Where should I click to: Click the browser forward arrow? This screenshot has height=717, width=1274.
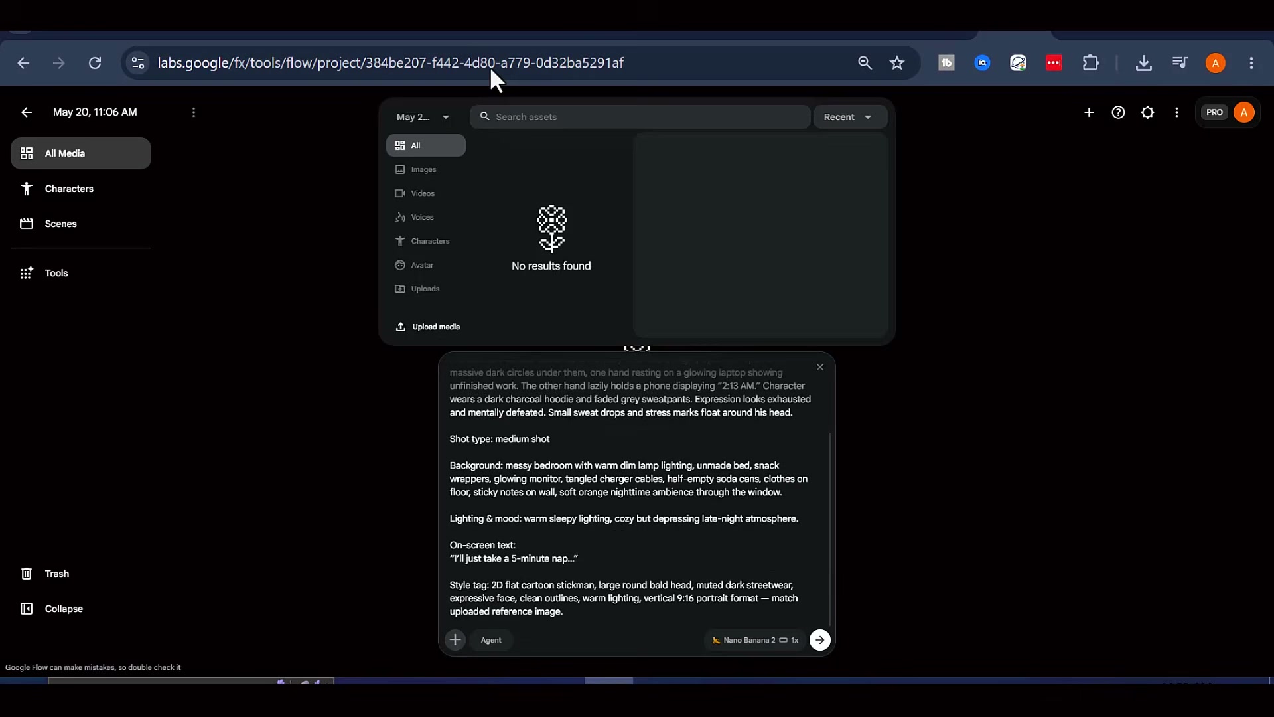pyautogui.click(x=59, y=63)
